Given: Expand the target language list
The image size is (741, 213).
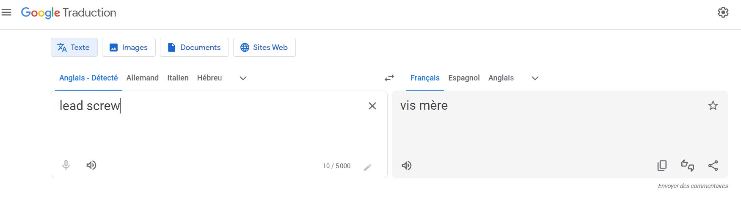Looking at the screenshot, I should [x=535, y=78].
